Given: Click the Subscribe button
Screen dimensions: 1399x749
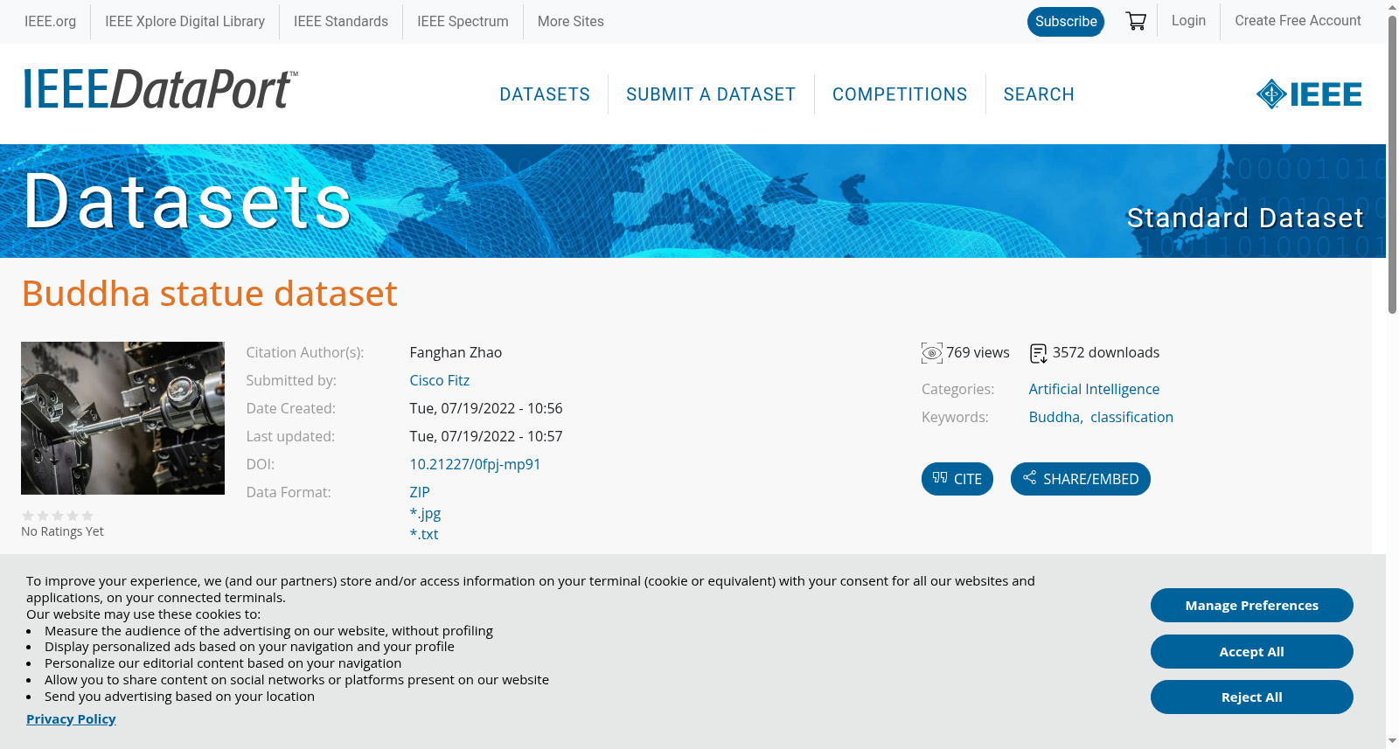Looking at the screenshot, I should pos(1066,21).
